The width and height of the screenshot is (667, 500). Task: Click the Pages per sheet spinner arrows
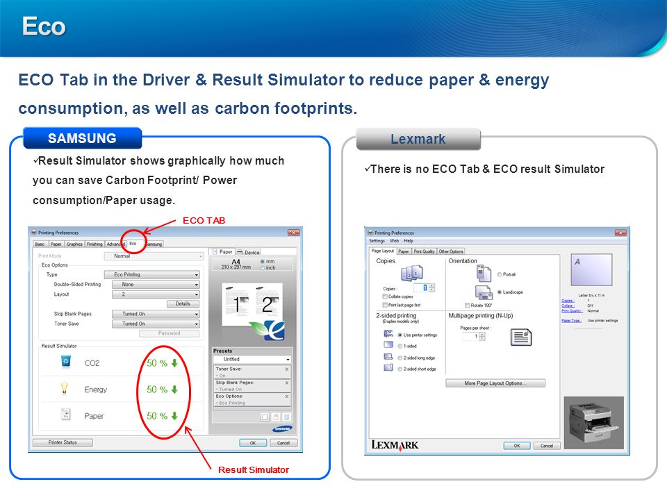coord(482,336)
